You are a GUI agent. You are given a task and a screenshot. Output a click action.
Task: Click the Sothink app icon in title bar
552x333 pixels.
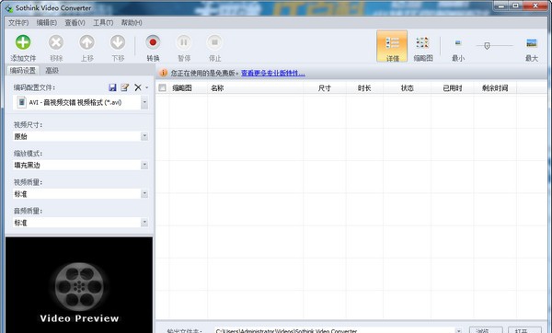pos(9,8)
